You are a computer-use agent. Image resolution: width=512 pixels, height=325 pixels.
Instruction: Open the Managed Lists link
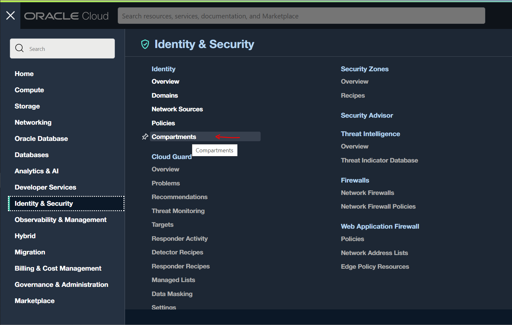click(173, 280)
